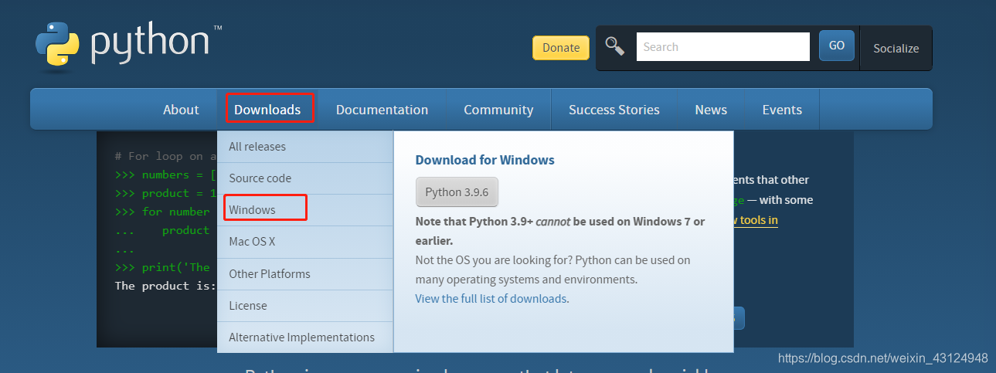This screenshot has width=996, height=373.
Task: Select Source code in Downloads submenu
Action: point(305,178)
